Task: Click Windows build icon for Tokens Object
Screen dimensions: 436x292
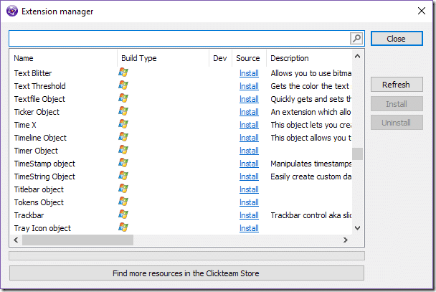Action: tap(123, 202)
